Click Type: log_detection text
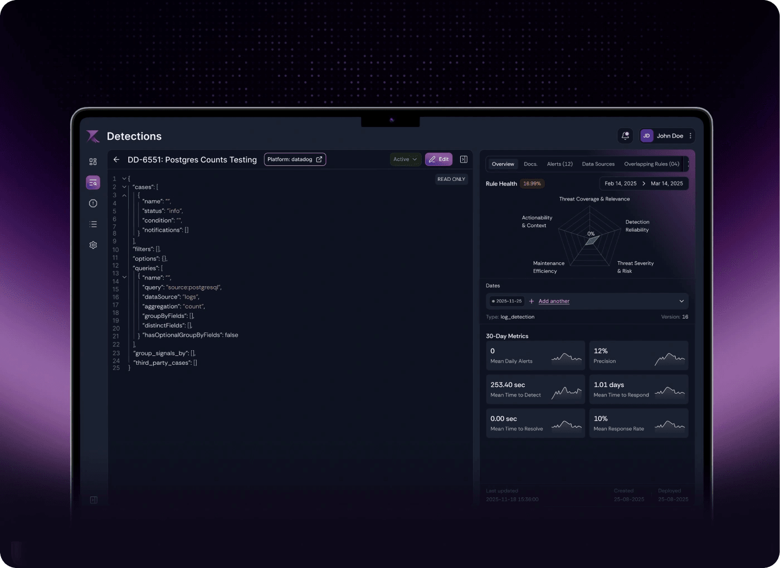 tap(510, 317)
